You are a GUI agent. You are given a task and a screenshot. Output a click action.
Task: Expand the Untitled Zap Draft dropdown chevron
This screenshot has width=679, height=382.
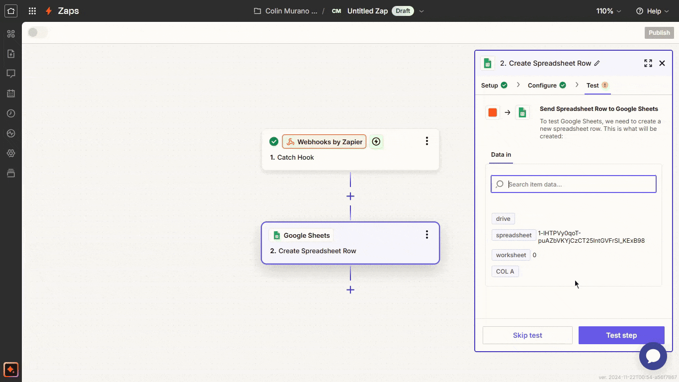422,11
